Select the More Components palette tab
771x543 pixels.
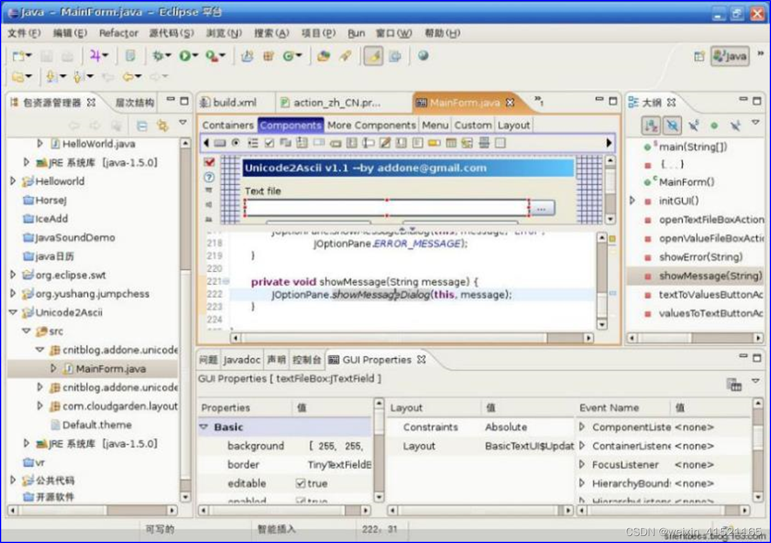[372, 125]
